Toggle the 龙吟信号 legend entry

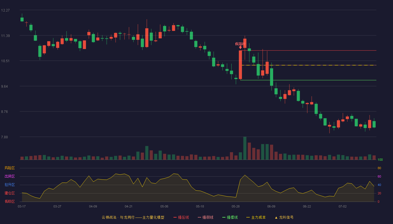tap(284, 217)
